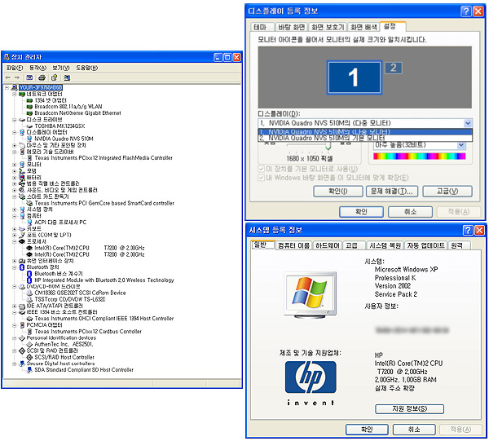Viewport: 489px width, 441px height.
Task: Click the color spectrum preview bar
Action: [x=419, y=157]
